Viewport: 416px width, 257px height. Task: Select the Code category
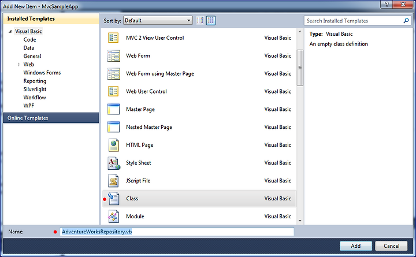29,39
